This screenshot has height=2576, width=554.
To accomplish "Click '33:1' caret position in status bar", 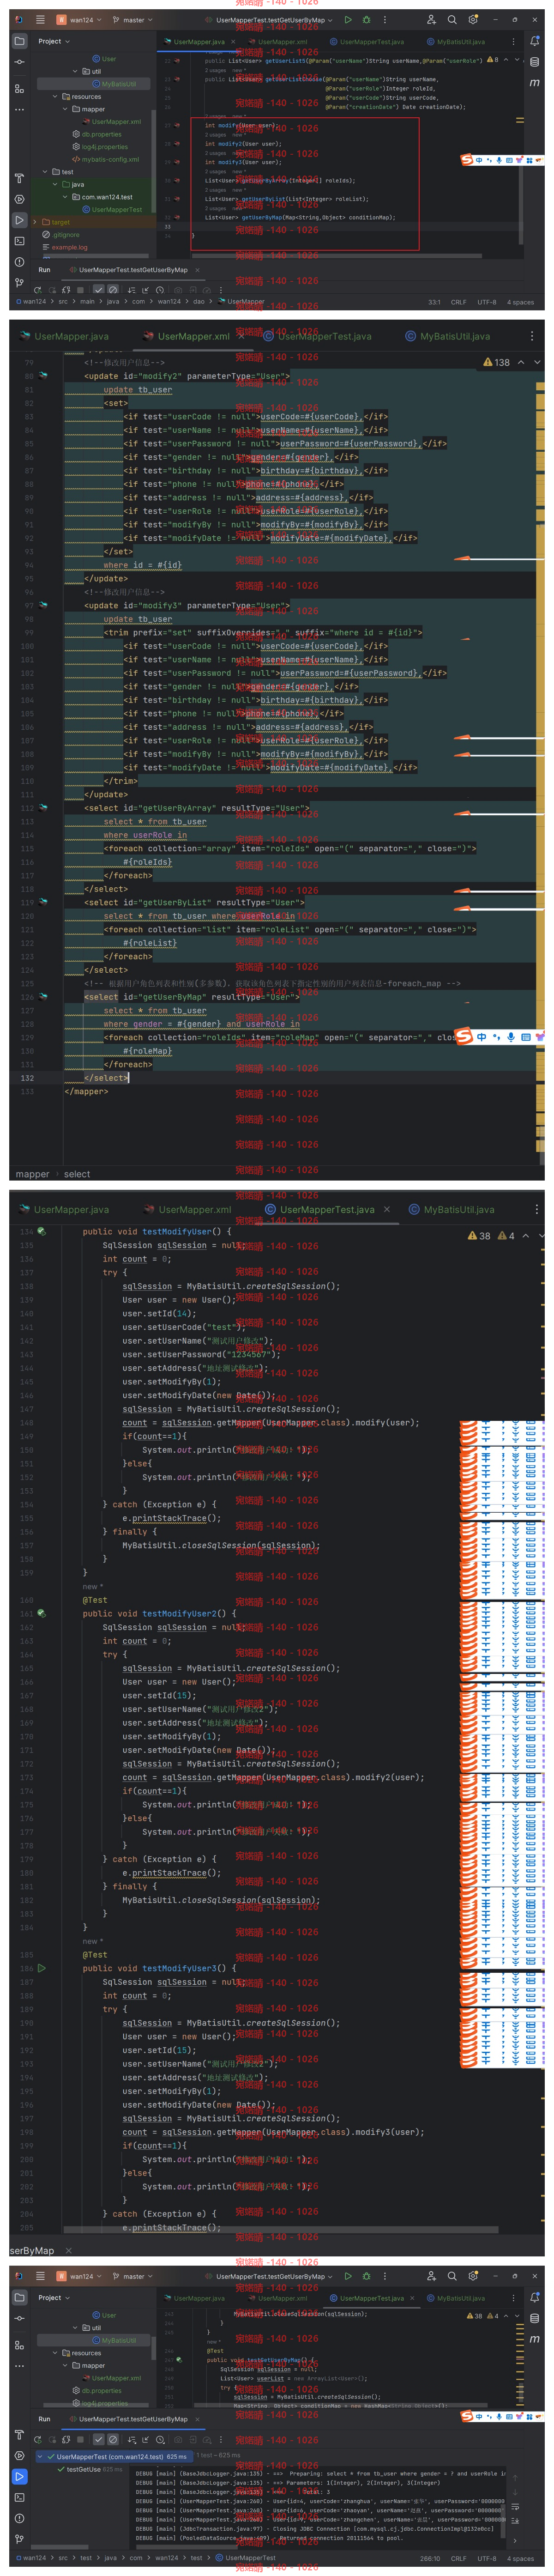I will 434,301.
